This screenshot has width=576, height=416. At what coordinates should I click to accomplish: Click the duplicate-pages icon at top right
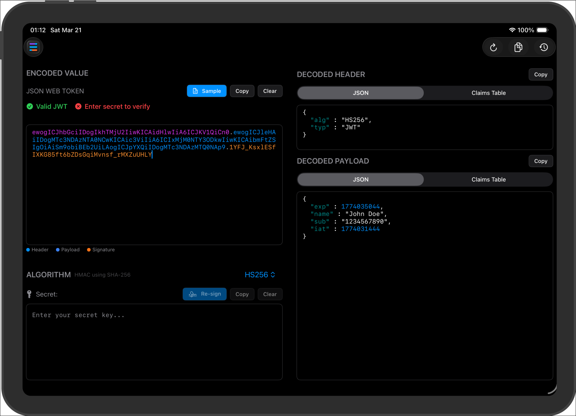518,47
